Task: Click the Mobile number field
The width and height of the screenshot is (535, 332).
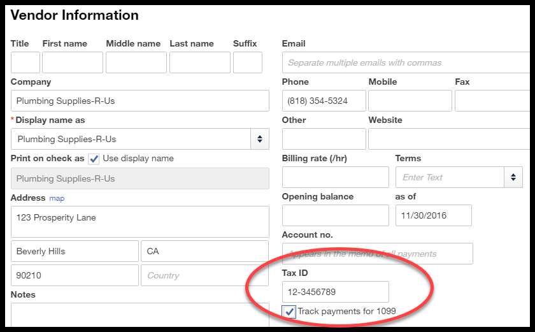Action: tap(410, 101)
